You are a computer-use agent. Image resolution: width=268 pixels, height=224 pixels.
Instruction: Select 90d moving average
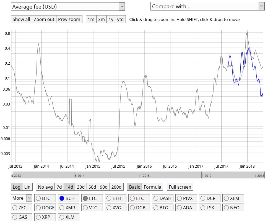pos(104,187)
